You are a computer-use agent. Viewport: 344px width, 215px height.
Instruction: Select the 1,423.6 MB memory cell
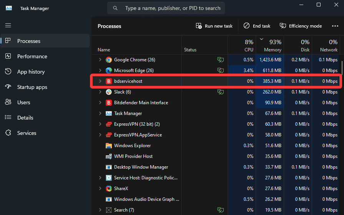point(270,60)
